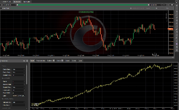Screen dimensions: 179x110
Task: Click the Play backtest button
Action: [x=164, y=5]
